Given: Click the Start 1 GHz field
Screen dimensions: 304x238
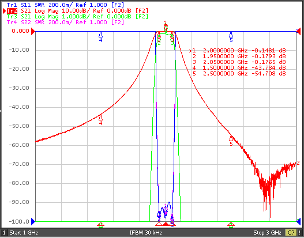Looking at the screenshot, I should coord(24,232).
